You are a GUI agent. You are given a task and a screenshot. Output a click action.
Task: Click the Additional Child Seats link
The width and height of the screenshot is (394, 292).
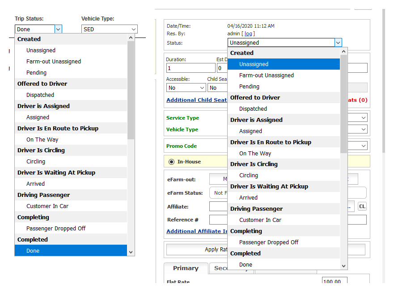point(197,100)
